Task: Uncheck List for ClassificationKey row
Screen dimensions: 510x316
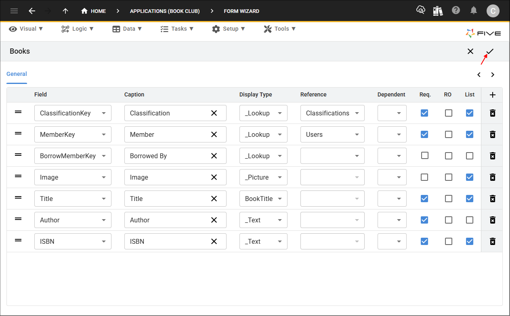Action: (x=470, y=113)
